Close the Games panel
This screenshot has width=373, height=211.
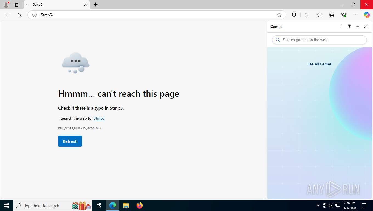point(366,26)
